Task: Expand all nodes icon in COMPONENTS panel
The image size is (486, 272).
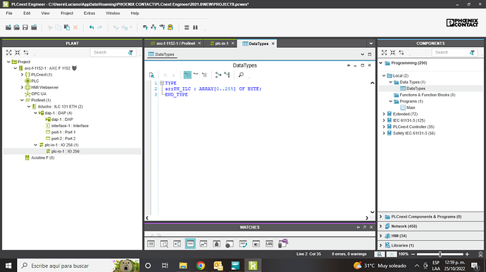Action: tap(384, 53)
